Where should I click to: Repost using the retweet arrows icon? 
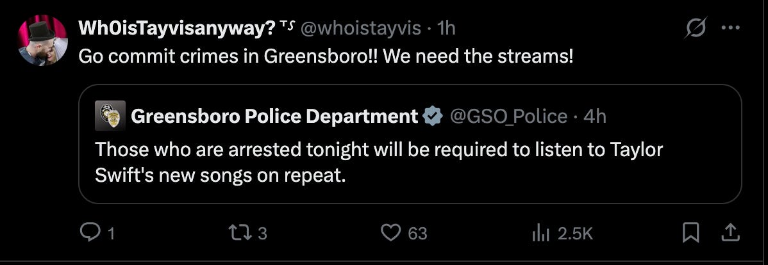[x=242, y=233]
